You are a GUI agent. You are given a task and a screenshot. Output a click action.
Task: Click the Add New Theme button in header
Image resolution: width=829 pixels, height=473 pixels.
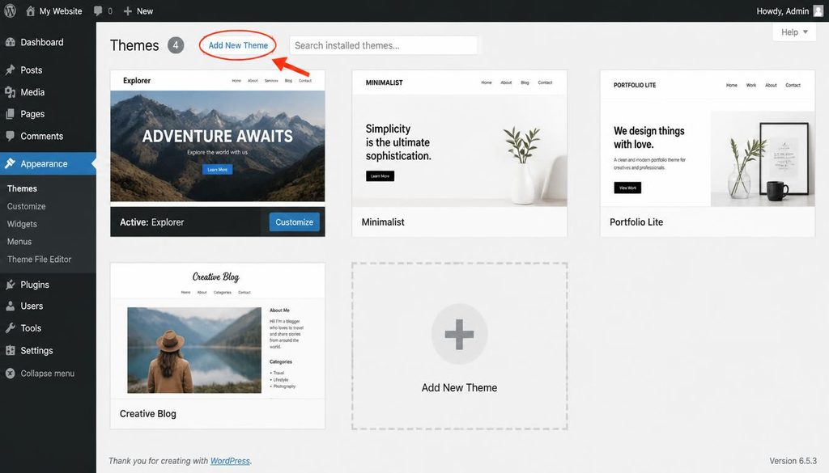point(238,45)
